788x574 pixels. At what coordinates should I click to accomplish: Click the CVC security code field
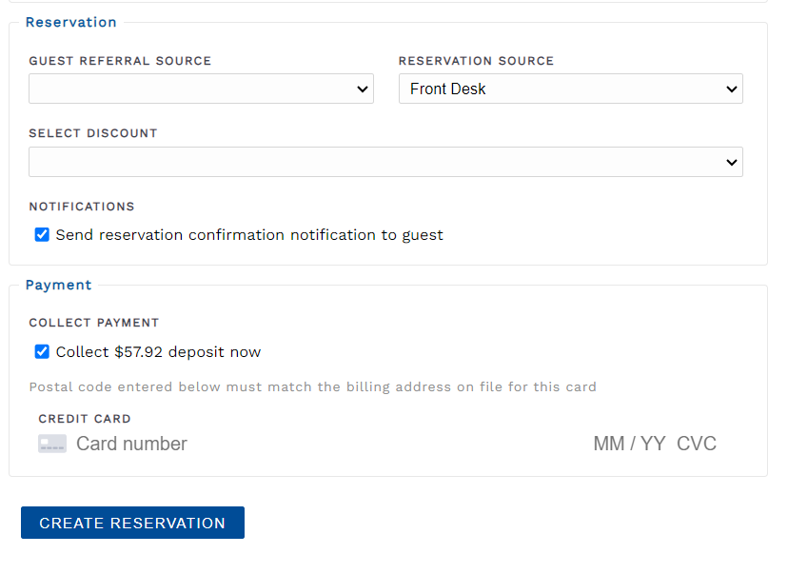pos(697,444)
